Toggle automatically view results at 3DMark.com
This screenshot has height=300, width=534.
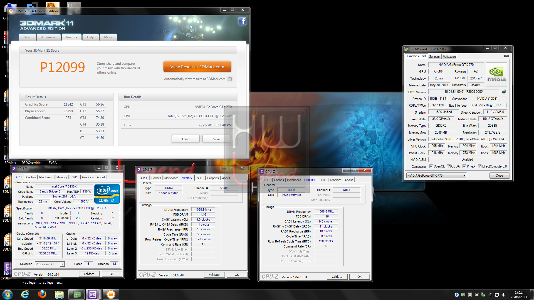[x=230, y=79]
